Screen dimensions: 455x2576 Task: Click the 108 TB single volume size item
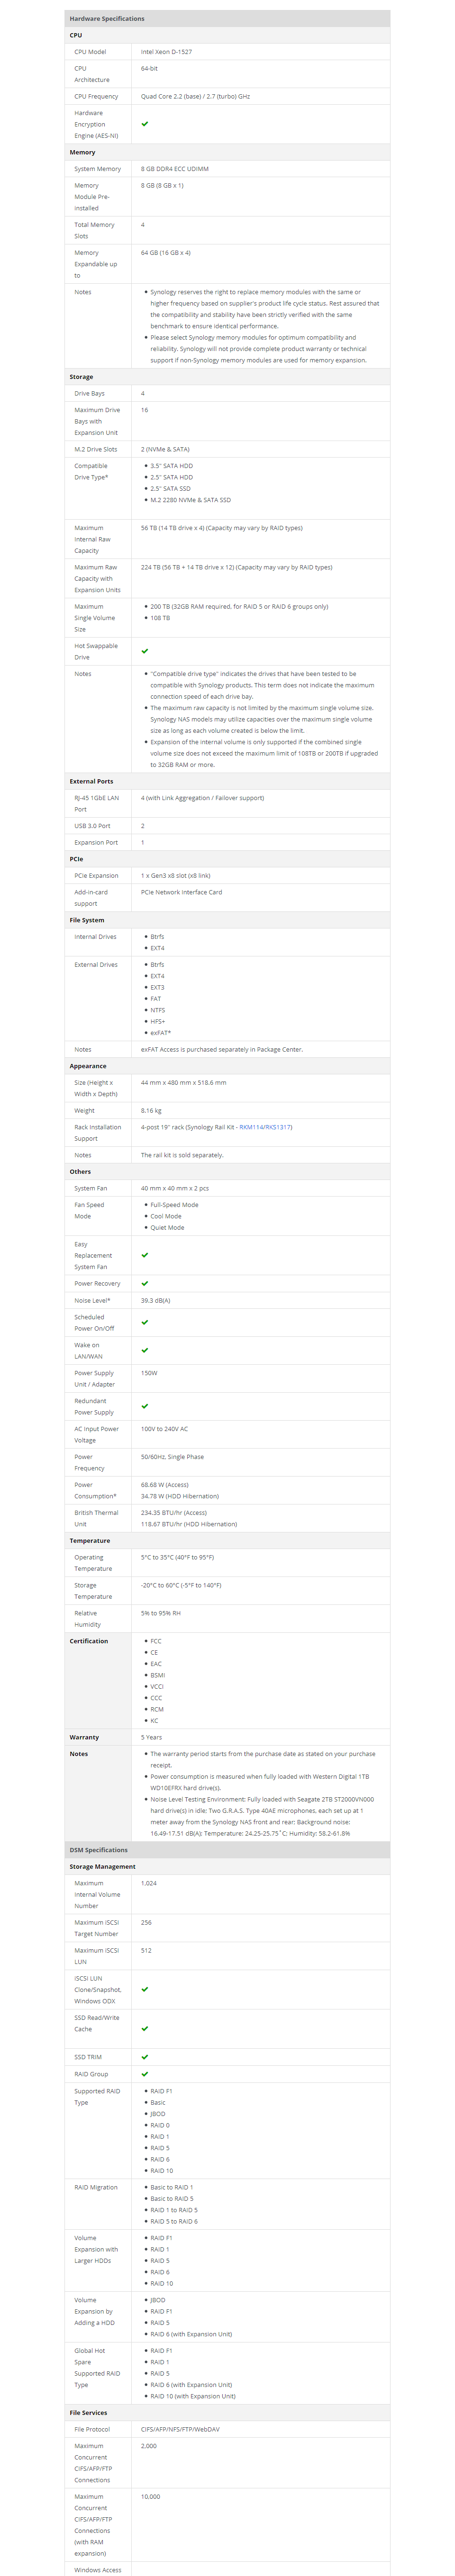pyautogui.click(x=160, y=618)
